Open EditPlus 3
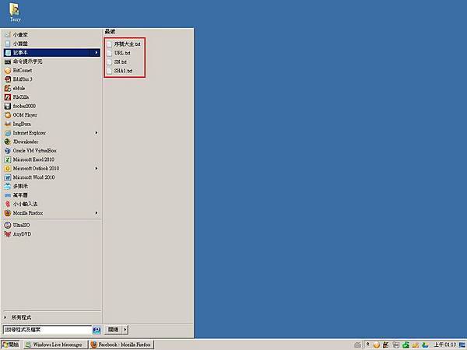 click(52, 79)
